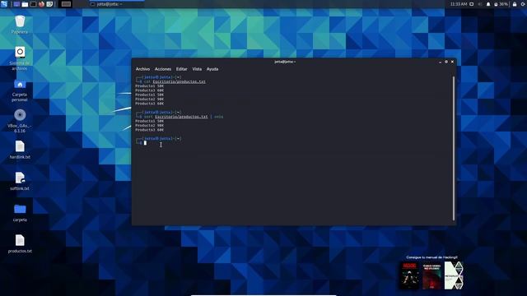Open the VBox_GAs_6.1.16 disc icon
This screenshot has height=296, width=527.
20,121
